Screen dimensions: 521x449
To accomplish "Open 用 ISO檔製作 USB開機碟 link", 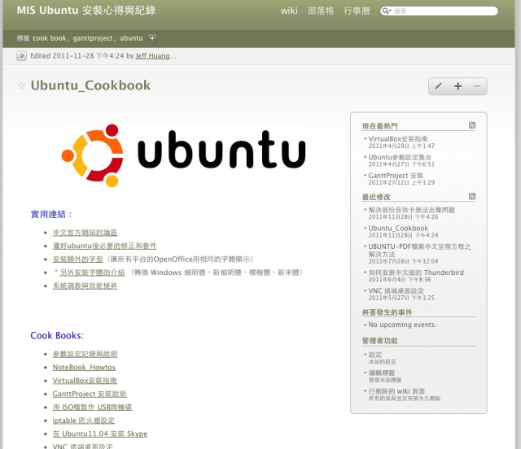I will (x=92, y=408).
